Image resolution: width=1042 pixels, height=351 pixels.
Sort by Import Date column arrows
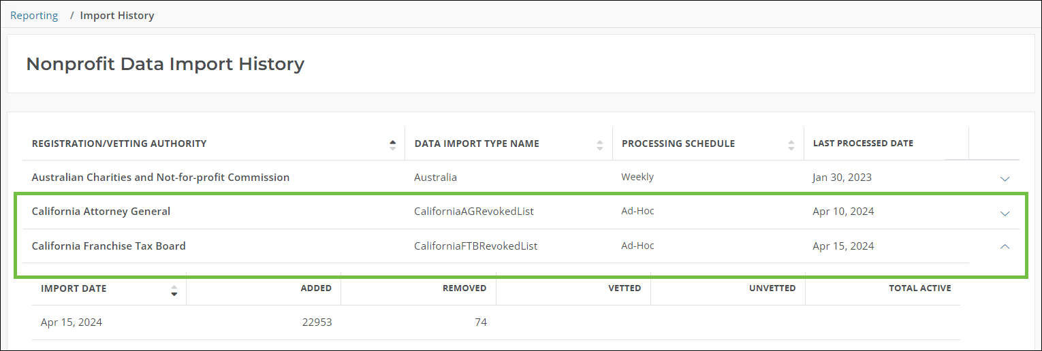point(174,289)
